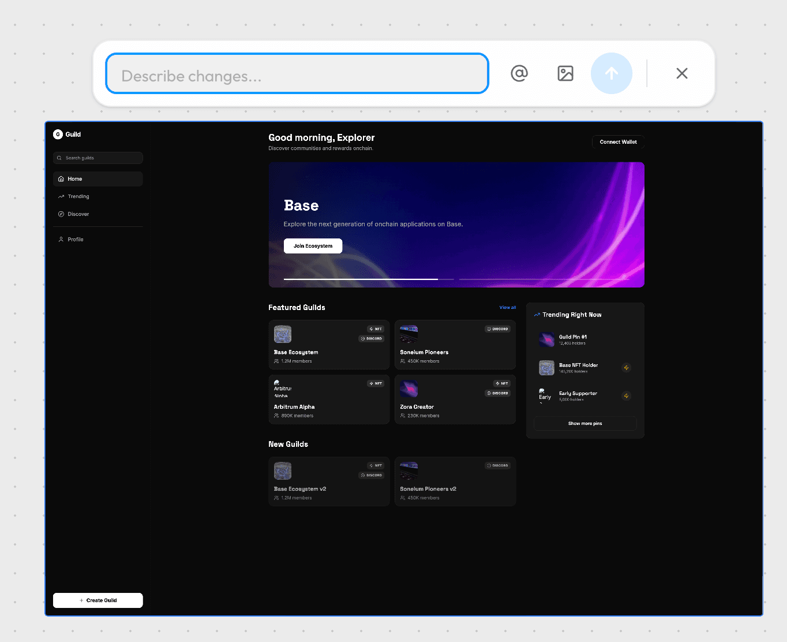Type in the Describe changes field
Image resolution: width=787 pixels, height=642 pixels.
point(297,74)
